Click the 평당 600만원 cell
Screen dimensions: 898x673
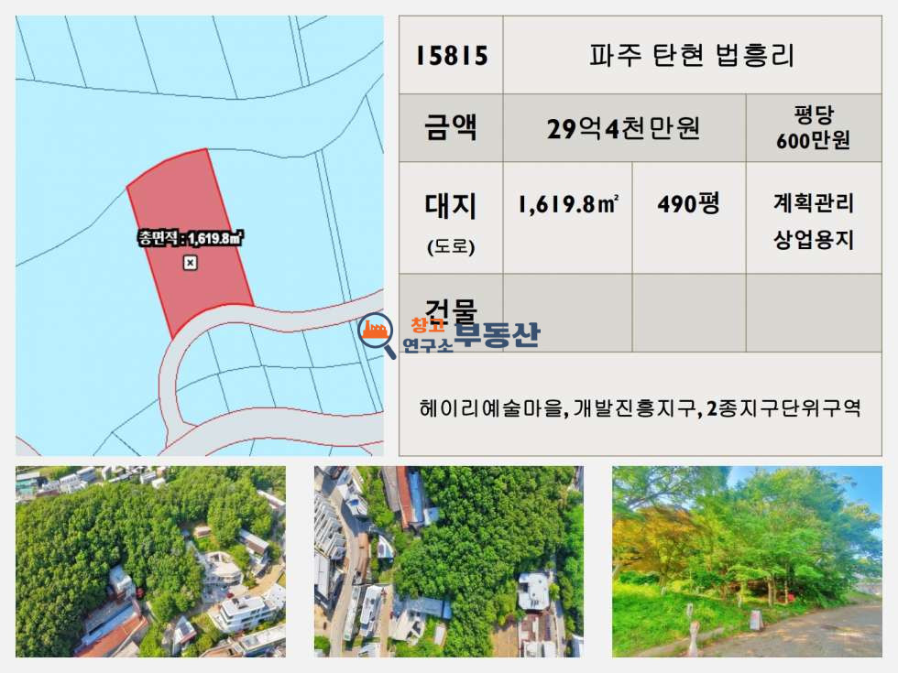814,127
